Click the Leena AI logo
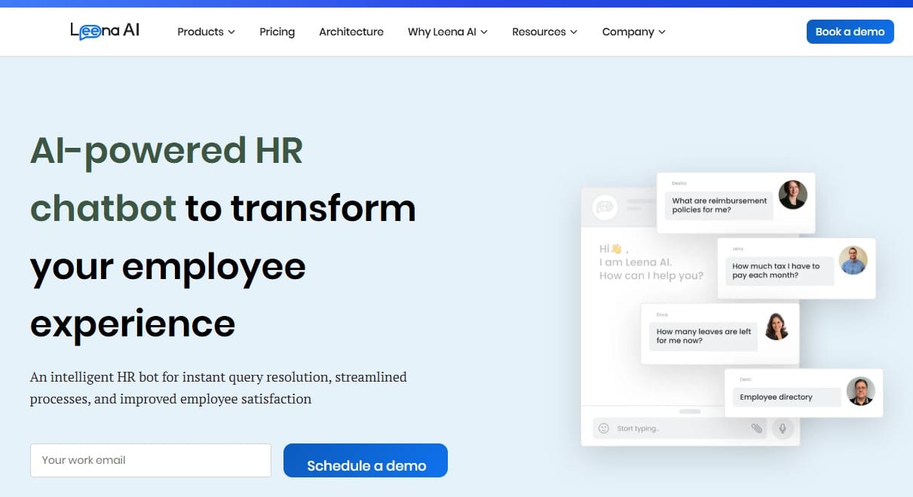 (x=105, y=31)
